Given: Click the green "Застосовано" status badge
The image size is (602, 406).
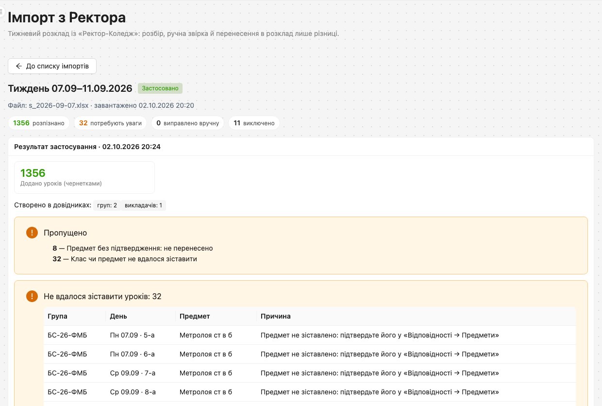Looking at the screenshot, I should [x=160, y=88].
